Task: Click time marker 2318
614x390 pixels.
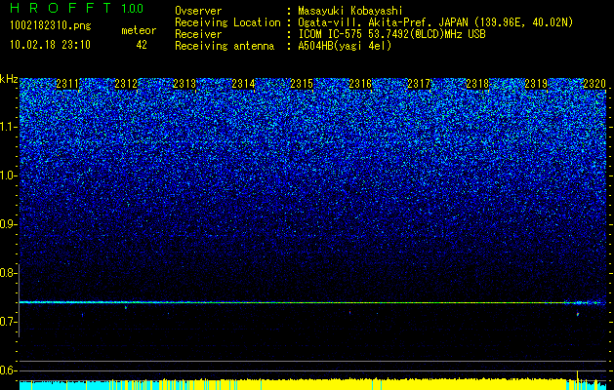Action: [x=477, y=84]
